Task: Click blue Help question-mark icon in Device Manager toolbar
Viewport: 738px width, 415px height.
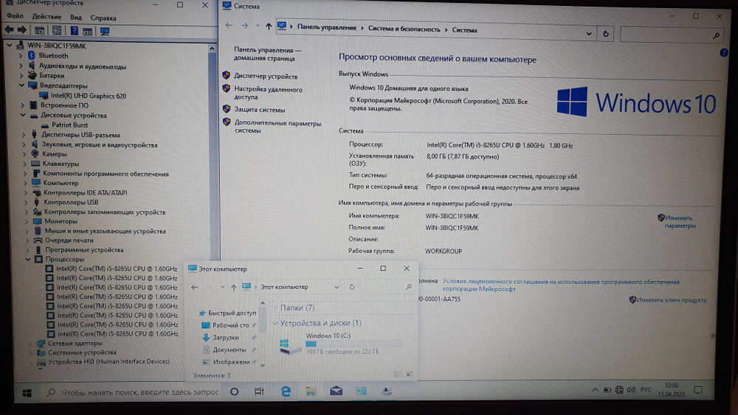Action: point(74,31)
